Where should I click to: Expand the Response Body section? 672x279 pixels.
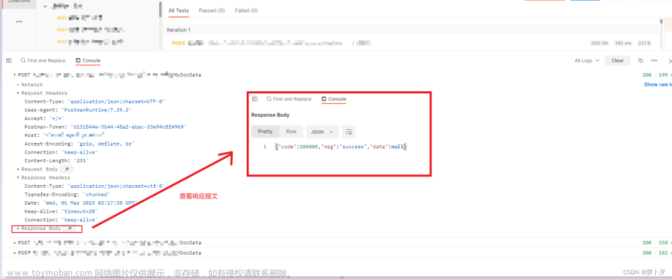[18, 229]
